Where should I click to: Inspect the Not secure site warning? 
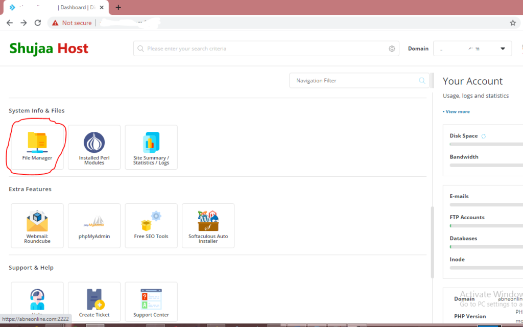76,22
